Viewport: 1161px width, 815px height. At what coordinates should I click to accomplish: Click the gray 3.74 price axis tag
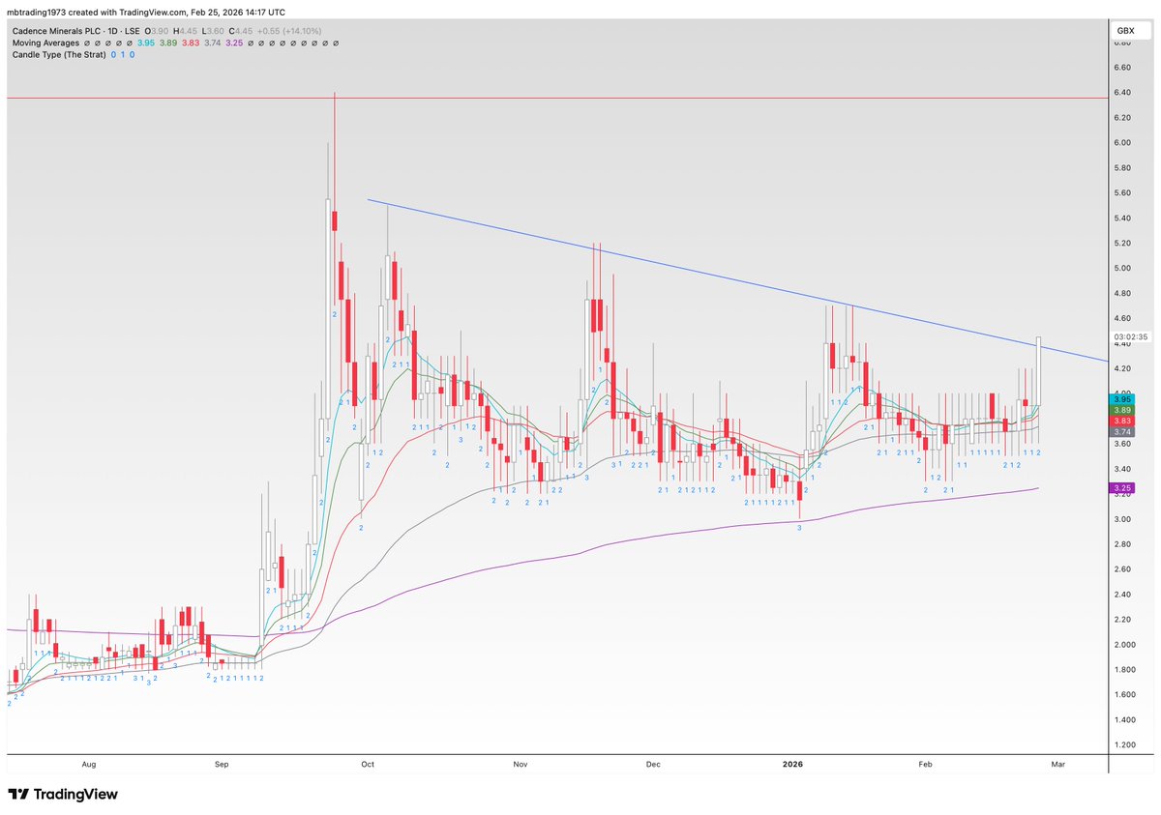click(x=1122, y=432)
